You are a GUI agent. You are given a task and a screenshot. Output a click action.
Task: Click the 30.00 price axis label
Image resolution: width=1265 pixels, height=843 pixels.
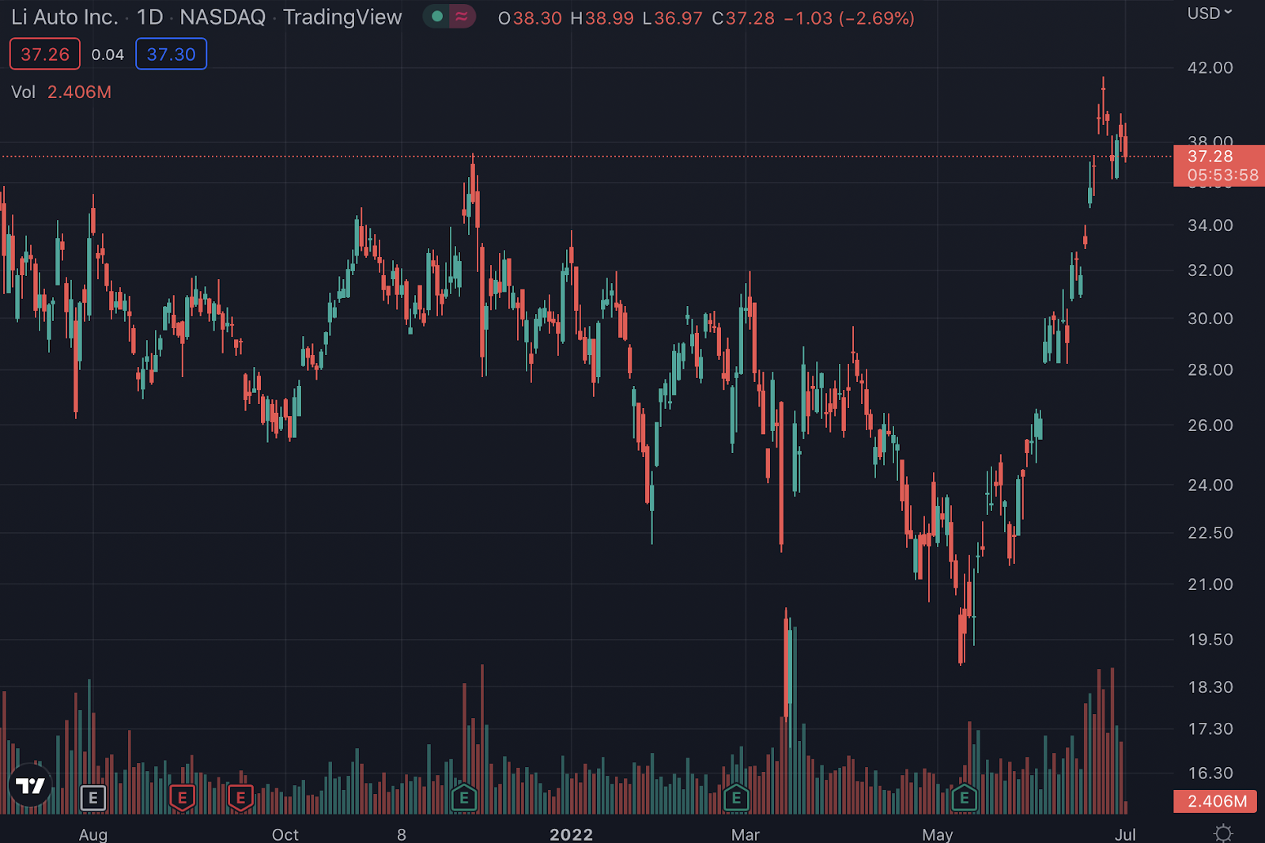click(x=1210, y=319)
